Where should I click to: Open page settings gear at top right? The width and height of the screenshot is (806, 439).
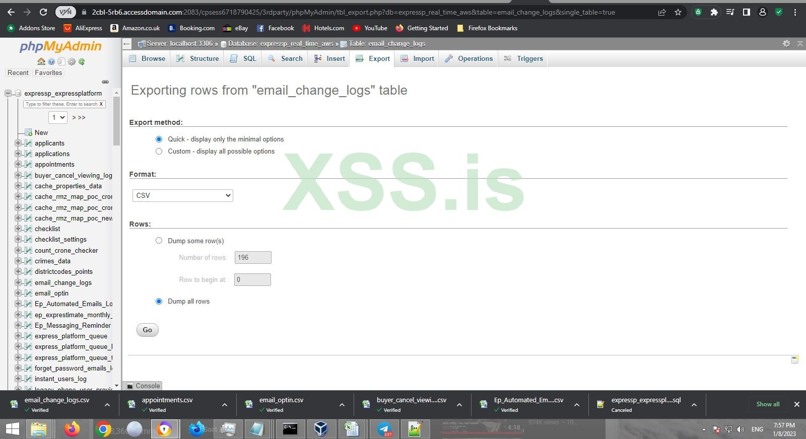786,44
